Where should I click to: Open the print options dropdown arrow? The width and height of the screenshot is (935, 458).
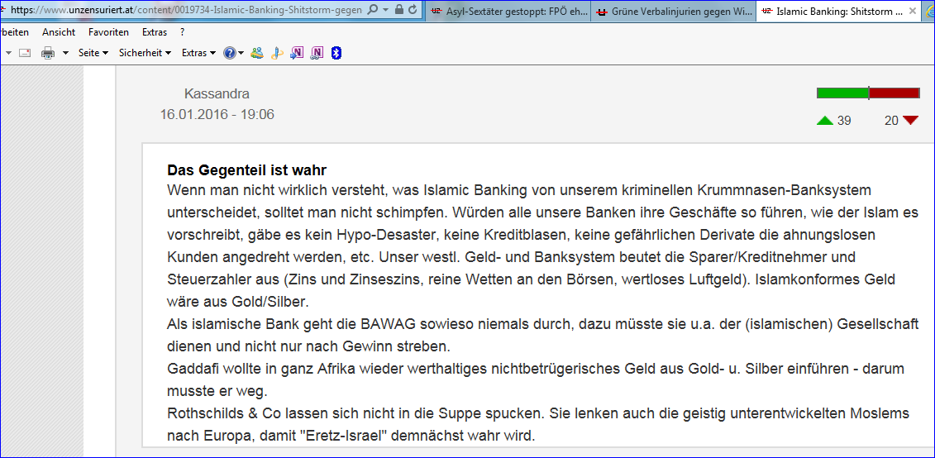click(64, 53)
